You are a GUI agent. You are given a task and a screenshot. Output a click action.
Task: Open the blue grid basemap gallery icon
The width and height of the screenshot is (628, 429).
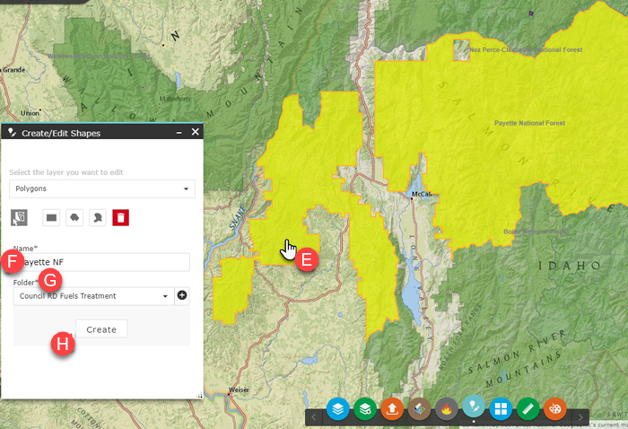501,409
